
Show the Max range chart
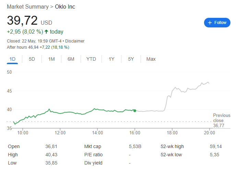tap(151, 59)
